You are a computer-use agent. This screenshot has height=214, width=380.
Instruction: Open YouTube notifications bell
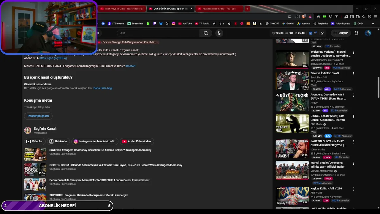(x=357, y=33)
